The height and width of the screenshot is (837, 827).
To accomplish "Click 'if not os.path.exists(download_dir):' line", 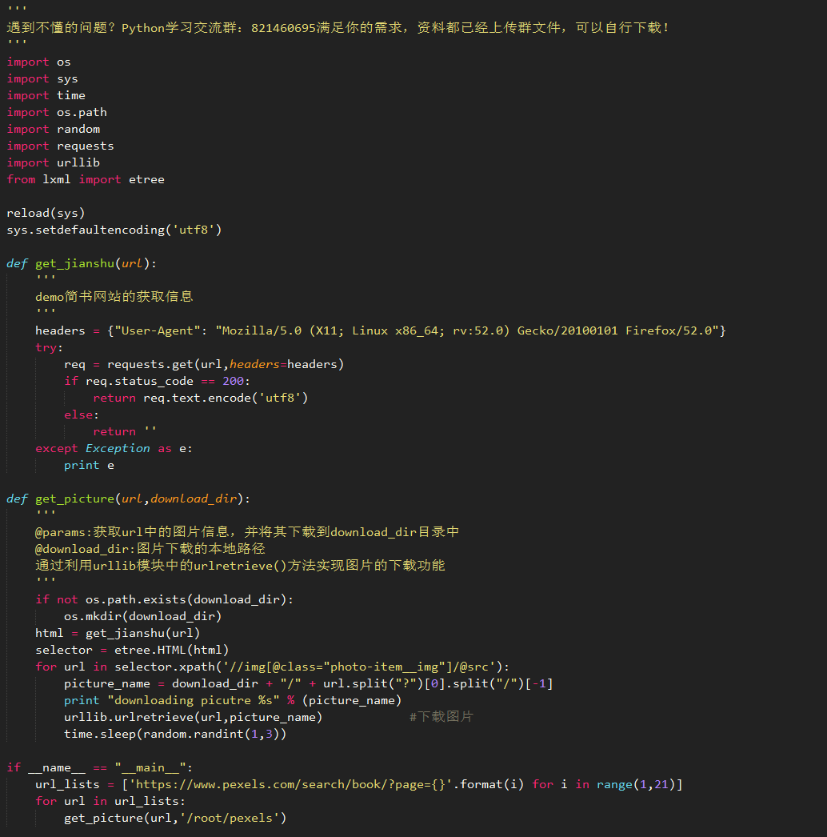I will pos(164,600).
